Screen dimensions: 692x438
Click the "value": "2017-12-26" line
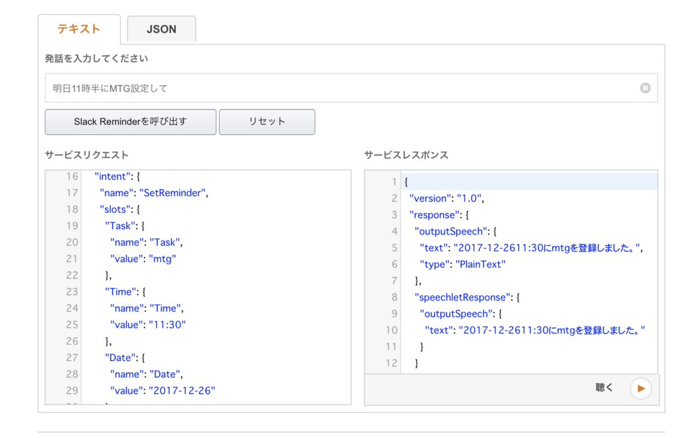(162, 391)
